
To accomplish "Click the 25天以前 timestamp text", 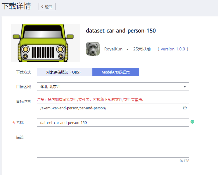I will pos(142,49).
